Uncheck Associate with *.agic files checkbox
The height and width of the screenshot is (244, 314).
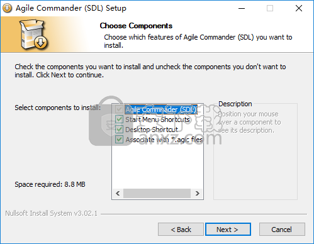(119, 140)
